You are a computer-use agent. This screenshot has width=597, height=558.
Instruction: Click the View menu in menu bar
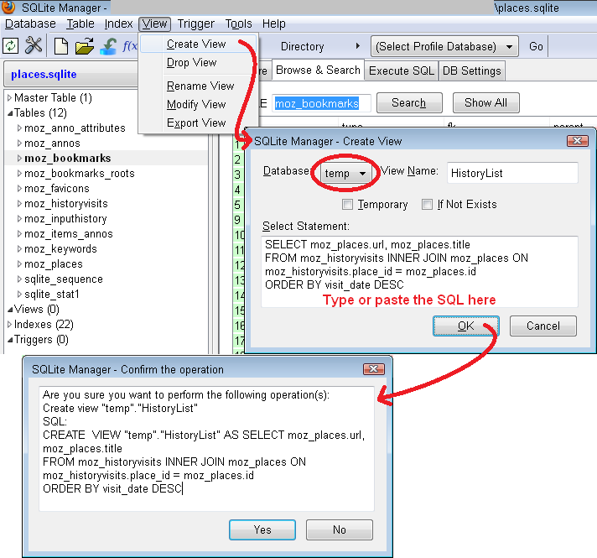point(154,23)
